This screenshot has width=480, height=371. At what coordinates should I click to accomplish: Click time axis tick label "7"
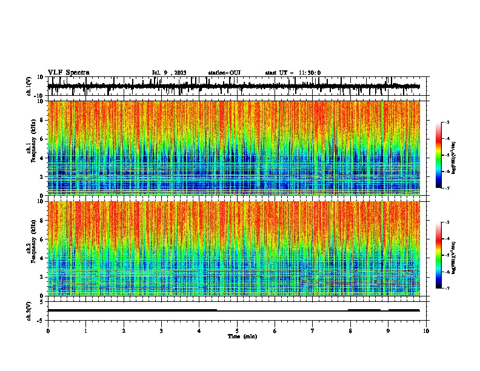pyautogui.click(x=313, y=331)
